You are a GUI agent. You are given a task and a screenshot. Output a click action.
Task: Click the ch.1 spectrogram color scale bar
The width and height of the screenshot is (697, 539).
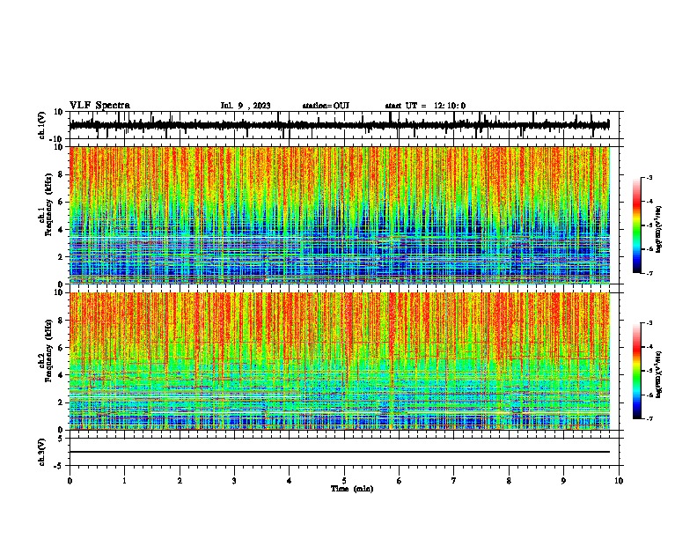coord(637,225)
